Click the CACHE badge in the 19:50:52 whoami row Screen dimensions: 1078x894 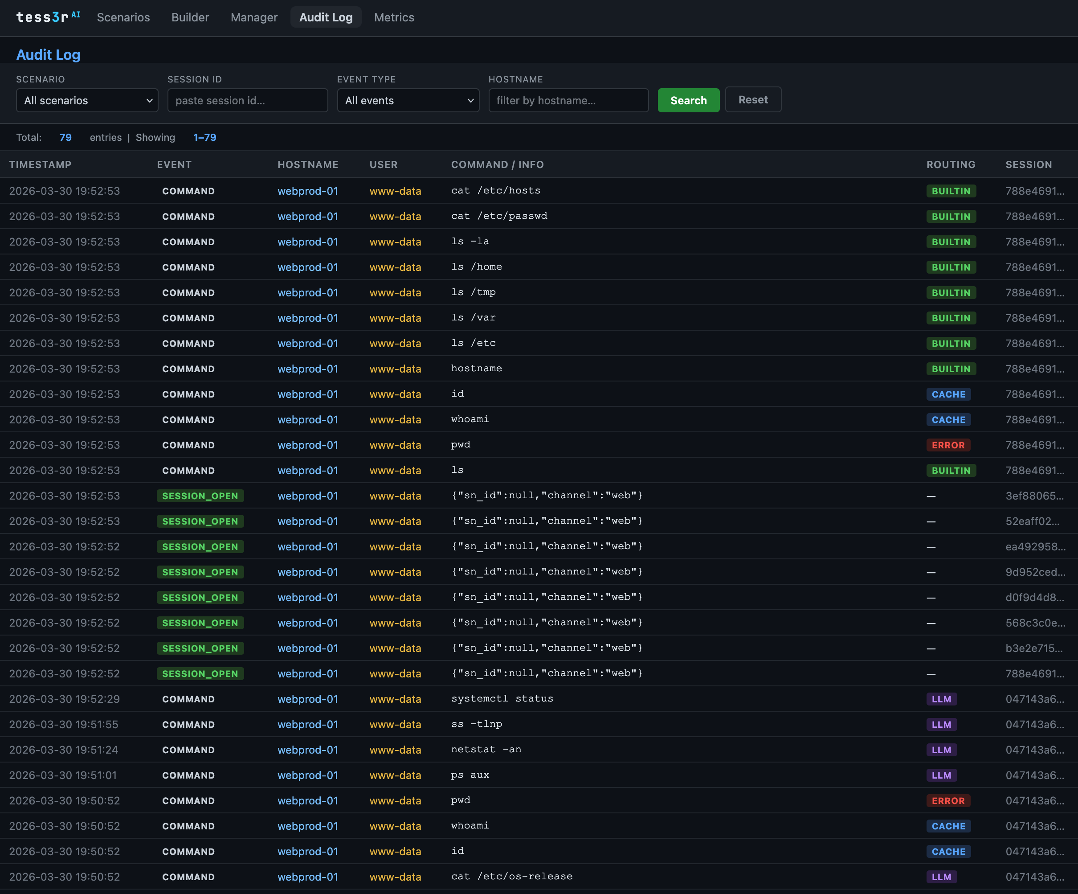click(x=949, y=826)
